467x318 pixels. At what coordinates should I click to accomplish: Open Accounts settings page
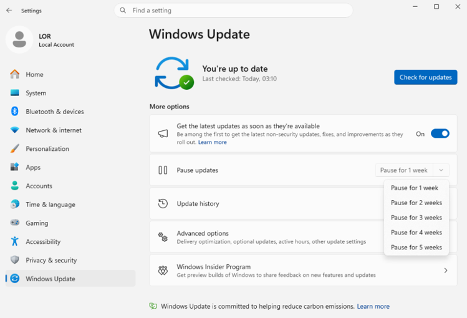click(70, 186)
